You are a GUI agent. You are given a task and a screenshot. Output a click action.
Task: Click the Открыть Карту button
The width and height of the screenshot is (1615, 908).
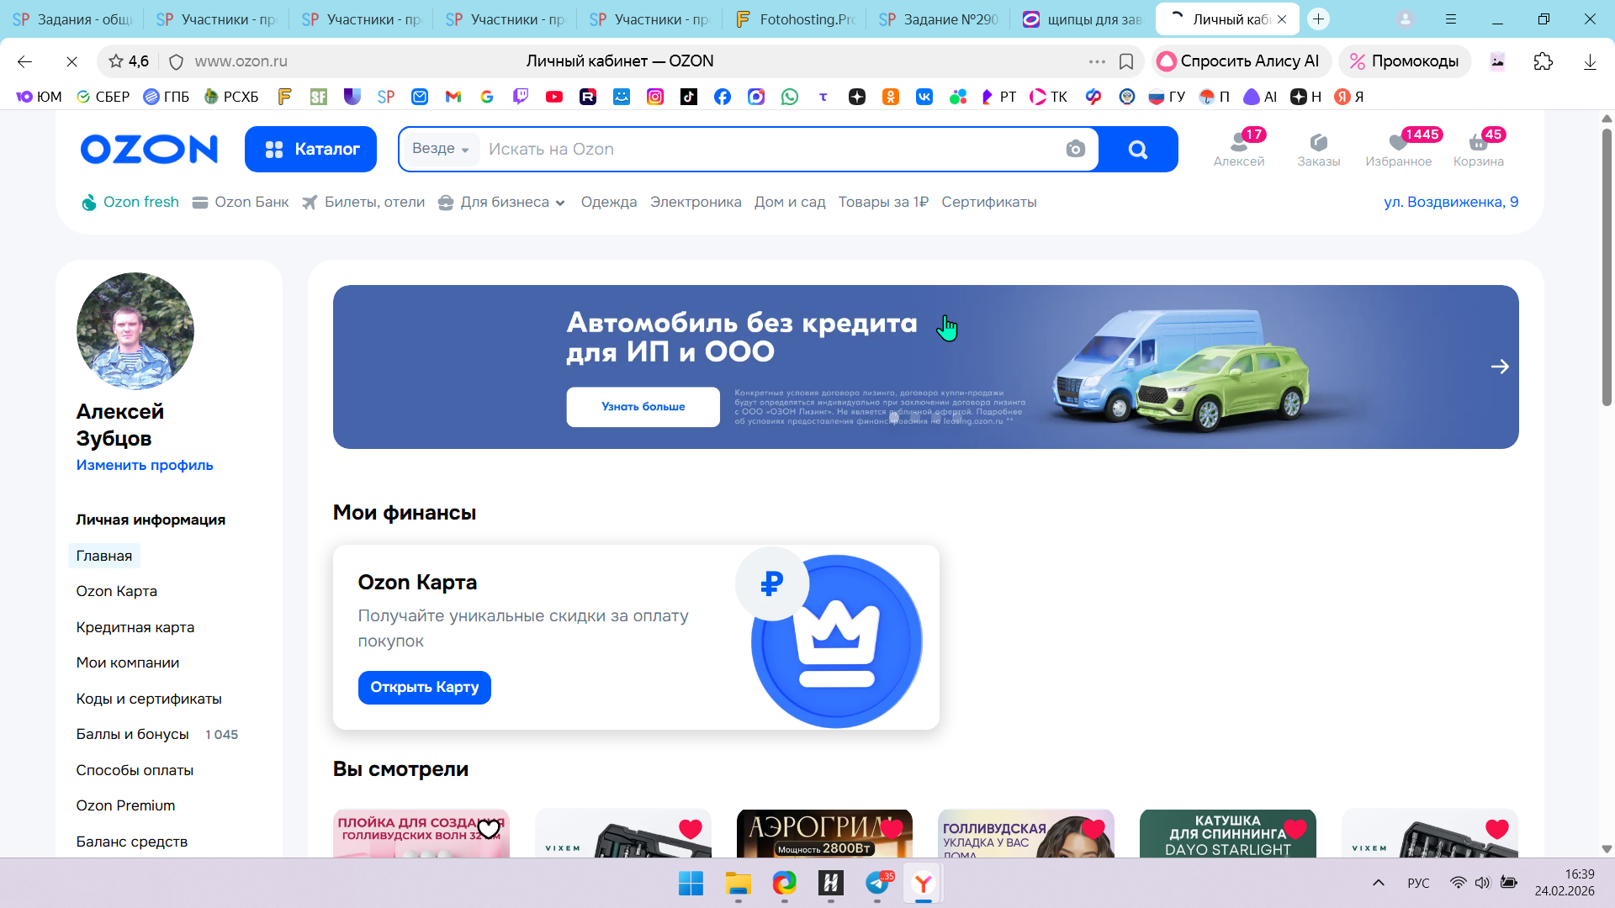pyautogui.click(x=424, y=688)
